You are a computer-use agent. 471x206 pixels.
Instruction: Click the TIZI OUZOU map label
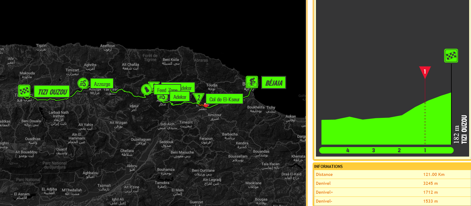(52, 91)
